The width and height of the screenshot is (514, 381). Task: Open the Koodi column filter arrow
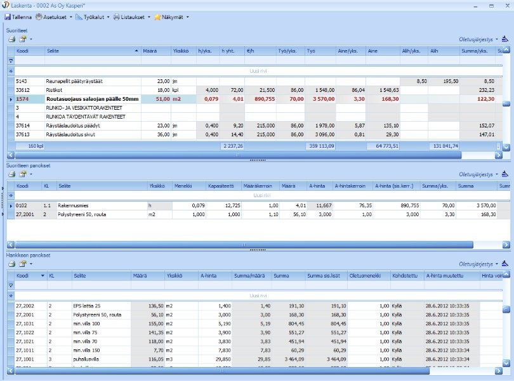[x=43, y=276]
